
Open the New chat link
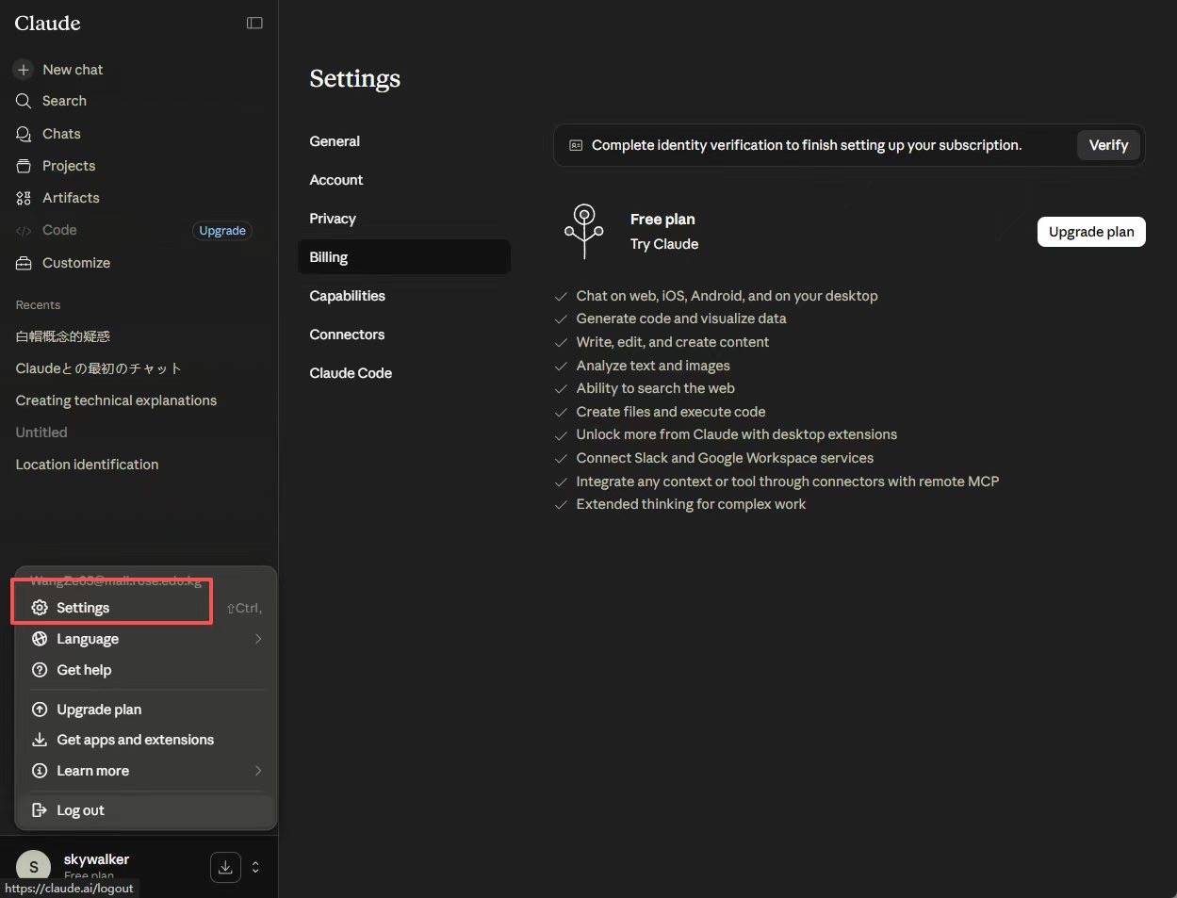(73, 70)
